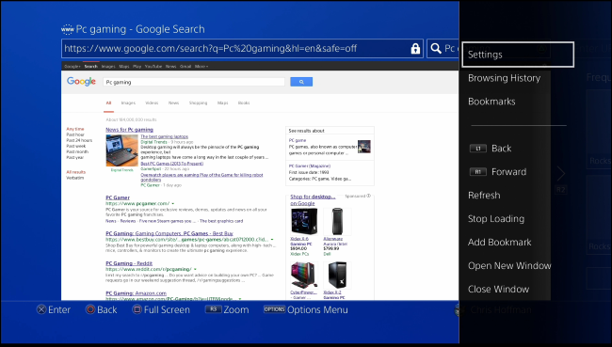Open Bookmarks from the options menu
The height and width of the screenshot is (347, 612).
(x=491, y=102)
